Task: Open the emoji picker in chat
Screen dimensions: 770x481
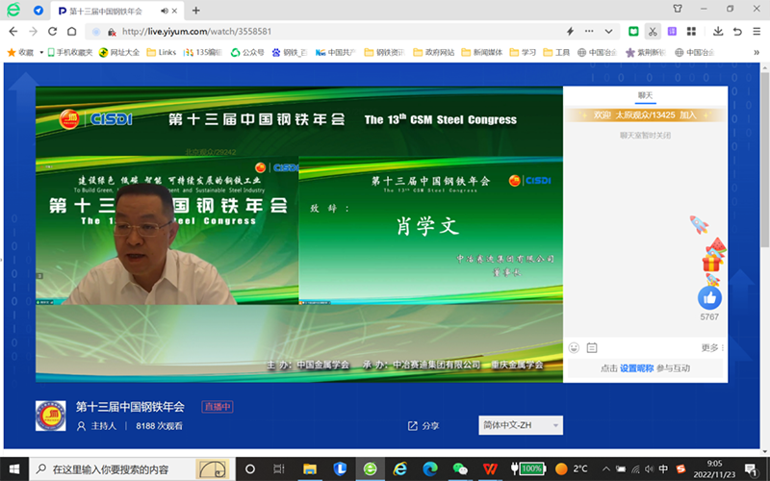Action: click(x=575, y=347)
